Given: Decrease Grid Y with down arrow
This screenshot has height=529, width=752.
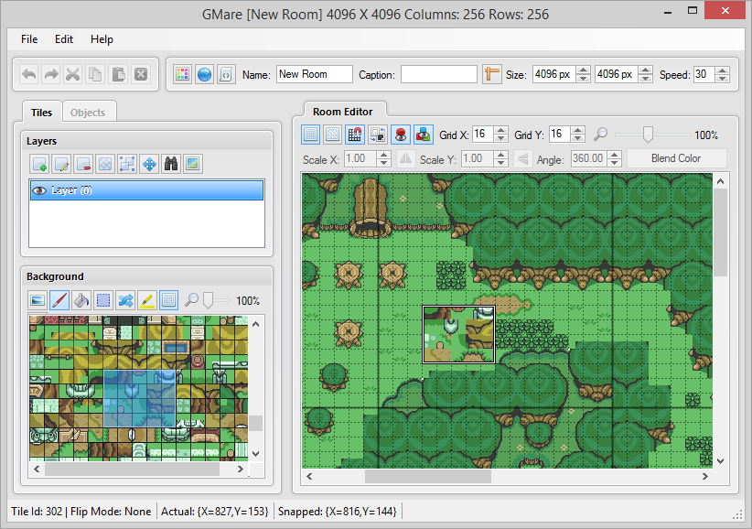Looking at the screenshot, I should click(x=578, y=139).
